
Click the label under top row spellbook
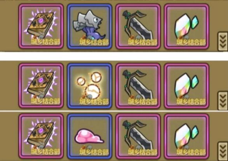coord(45,42)
